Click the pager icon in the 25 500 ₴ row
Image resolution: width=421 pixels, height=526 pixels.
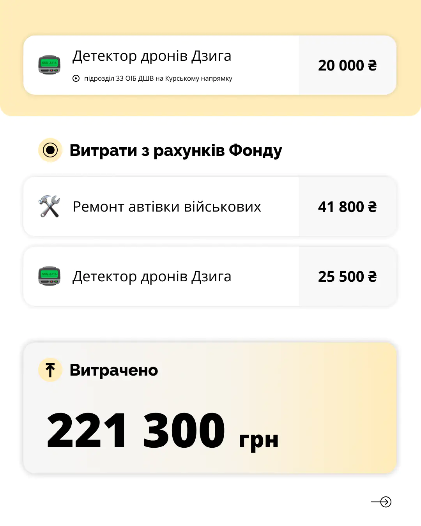pyautogui.click(x=50, y=276)
